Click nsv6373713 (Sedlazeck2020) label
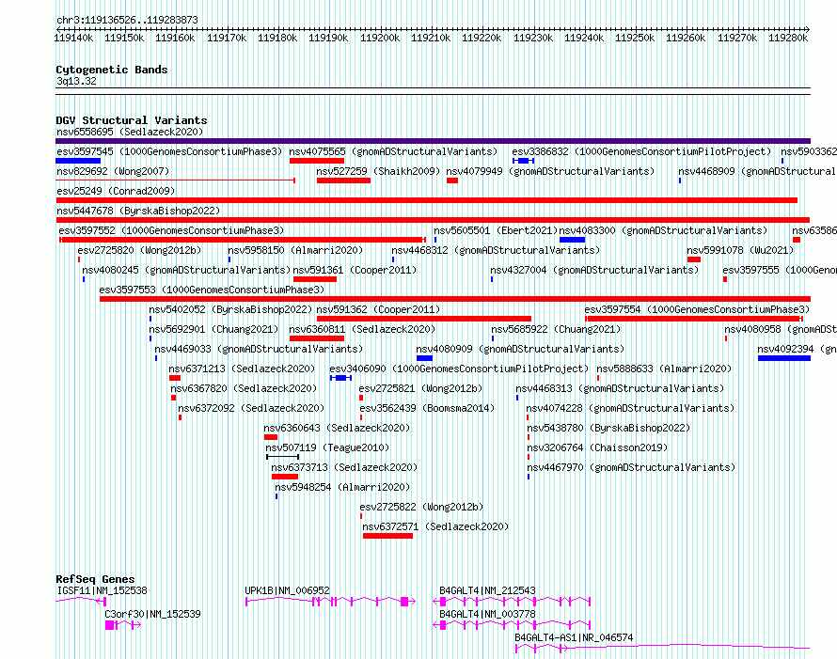The width and height of the screenshot is (837, 659). click(x=344, y=467)
